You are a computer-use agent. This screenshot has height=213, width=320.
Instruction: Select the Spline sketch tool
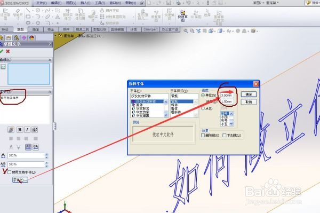coord(48,10)
